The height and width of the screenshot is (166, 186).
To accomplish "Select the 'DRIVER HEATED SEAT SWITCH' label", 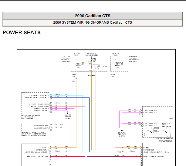I will tap(157, 130).
